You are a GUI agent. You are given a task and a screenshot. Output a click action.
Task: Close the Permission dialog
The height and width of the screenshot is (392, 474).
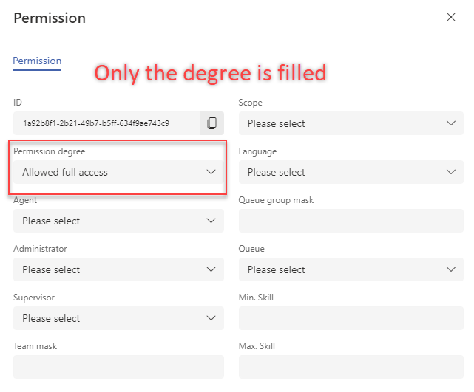click(451, 17)
